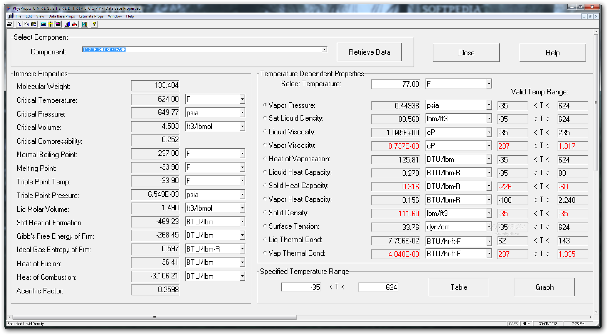Screen dimensions: 608x335
Task: Select the Vapor Pressure radio button
Action: (265, 105)
